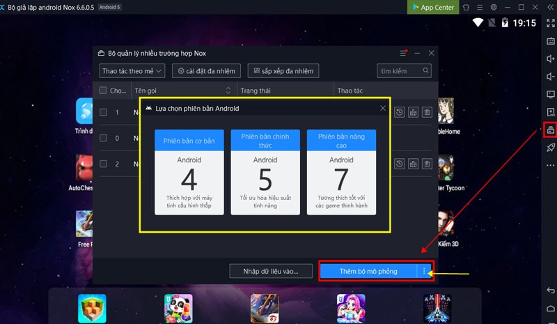The height and width of the screenshot is (324, 557).
Task: Increase volume from the sidebar
Action: click(551, 59)
